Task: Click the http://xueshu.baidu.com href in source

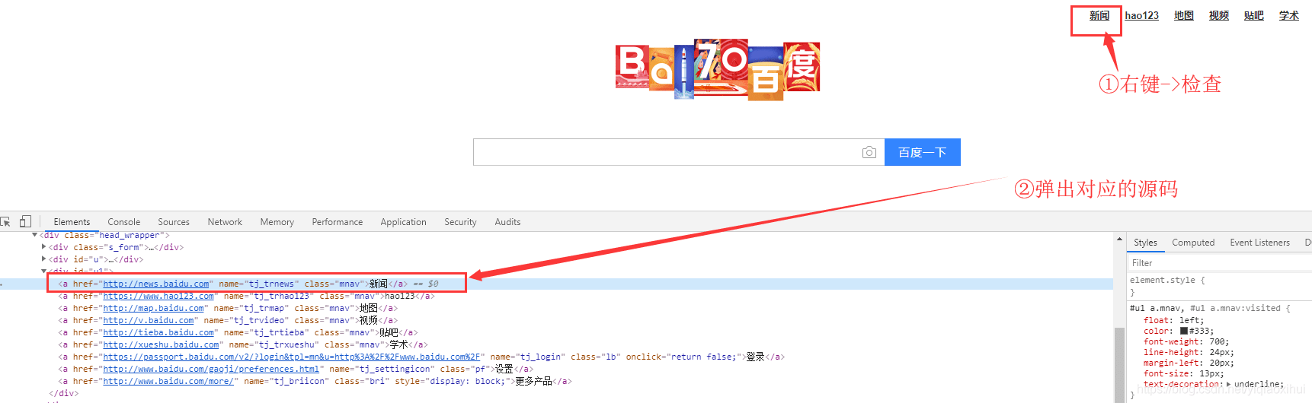Action: click(162, 344)
